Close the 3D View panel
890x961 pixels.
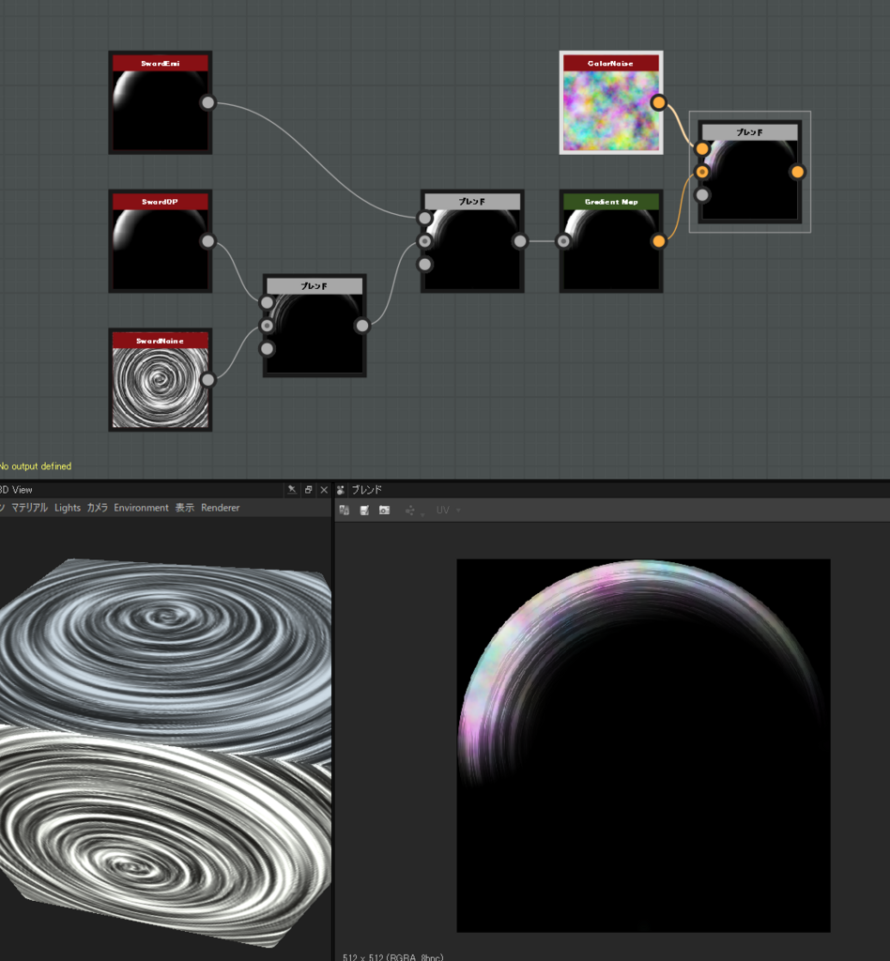[324, 490]
